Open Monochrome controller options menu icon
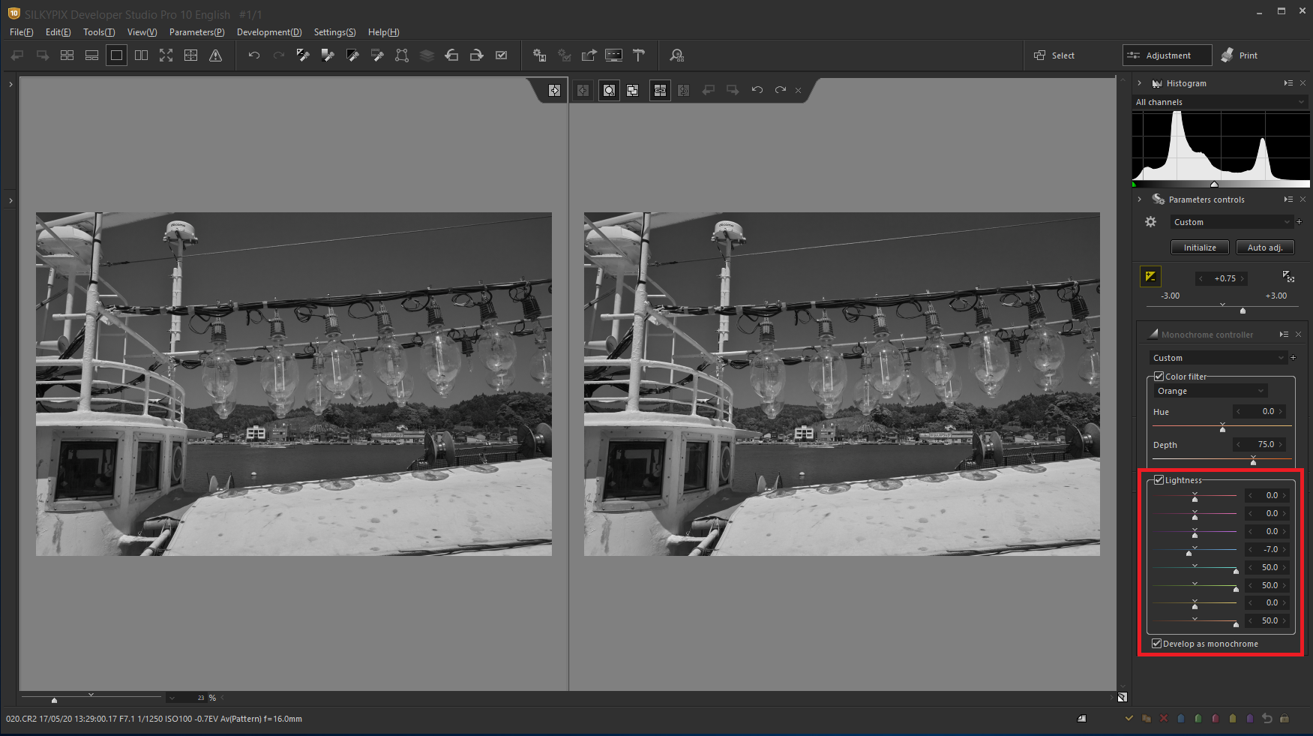Screen dimensions: 1313x736 tap(1284, 335)
